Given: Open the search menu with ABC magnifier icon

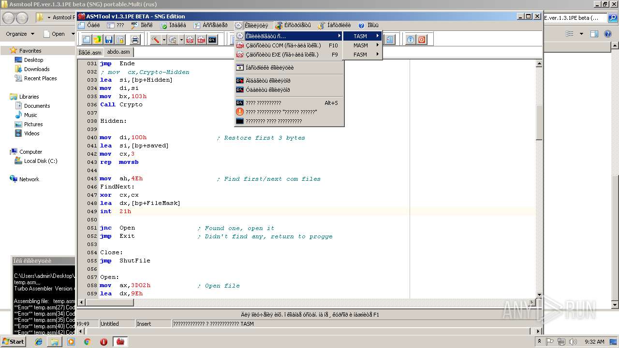Looking at the screenshot, I should 142,25.
